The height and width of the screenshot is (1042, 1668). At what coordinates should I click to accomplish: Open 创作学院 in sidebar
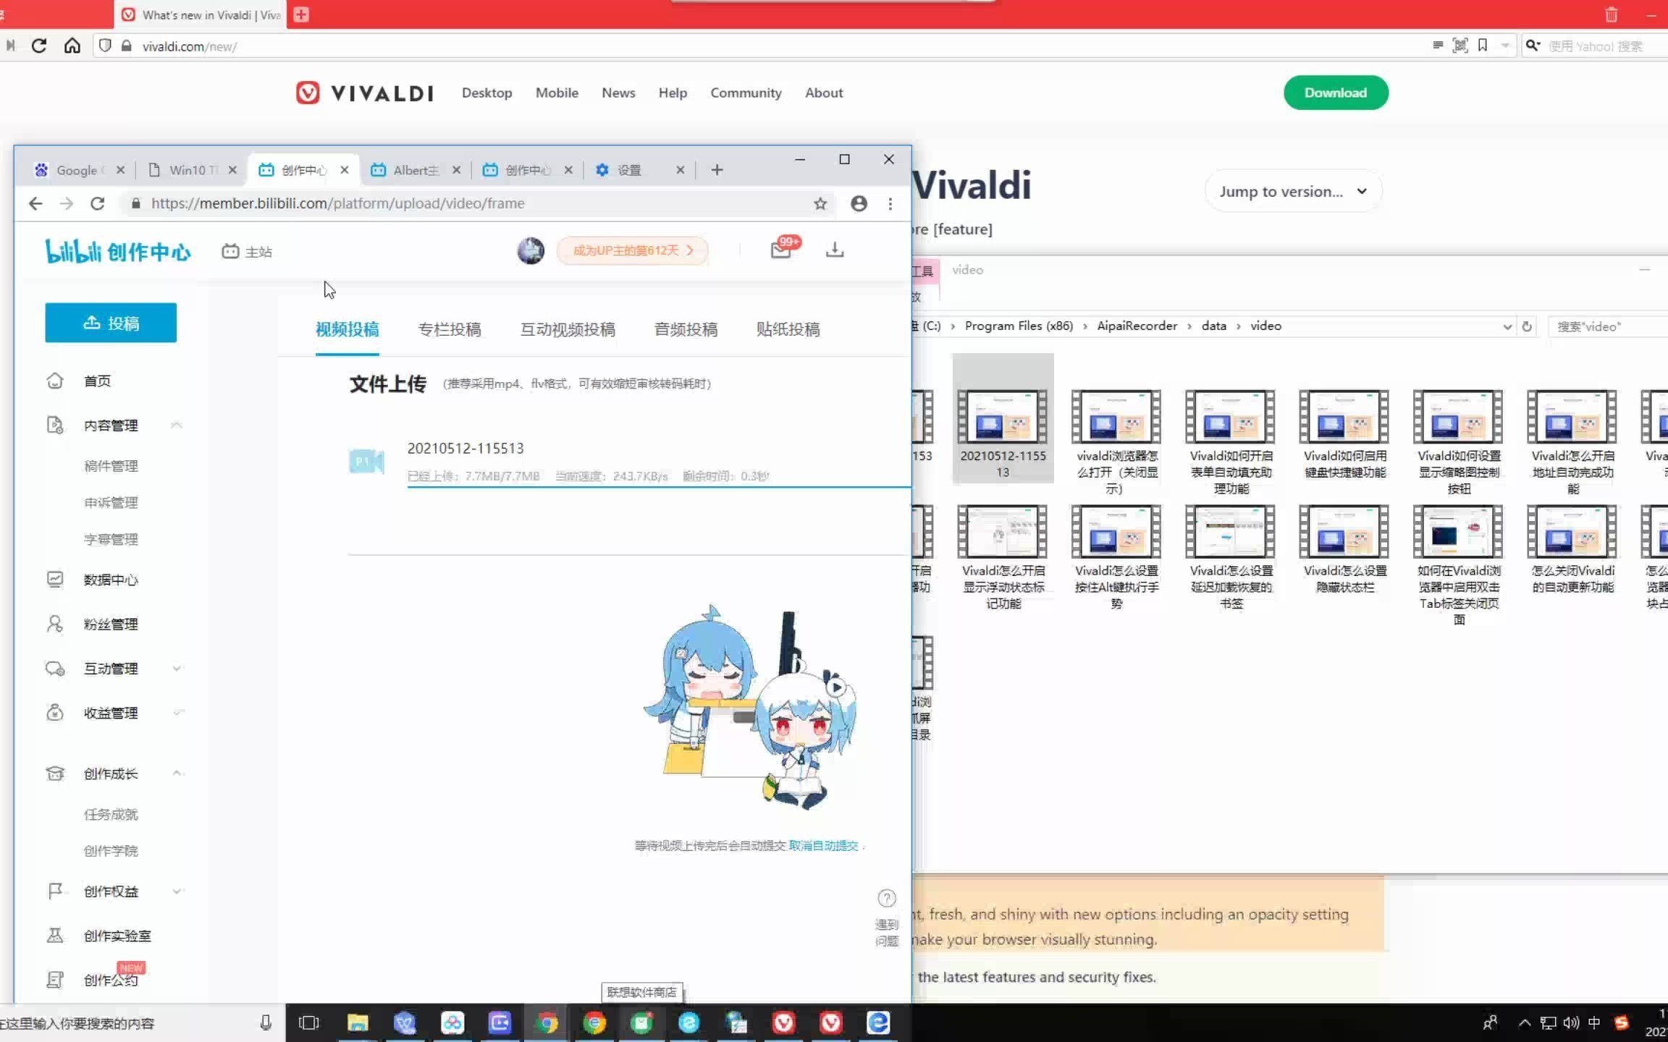pyautogui.click(x=111, y=851)
